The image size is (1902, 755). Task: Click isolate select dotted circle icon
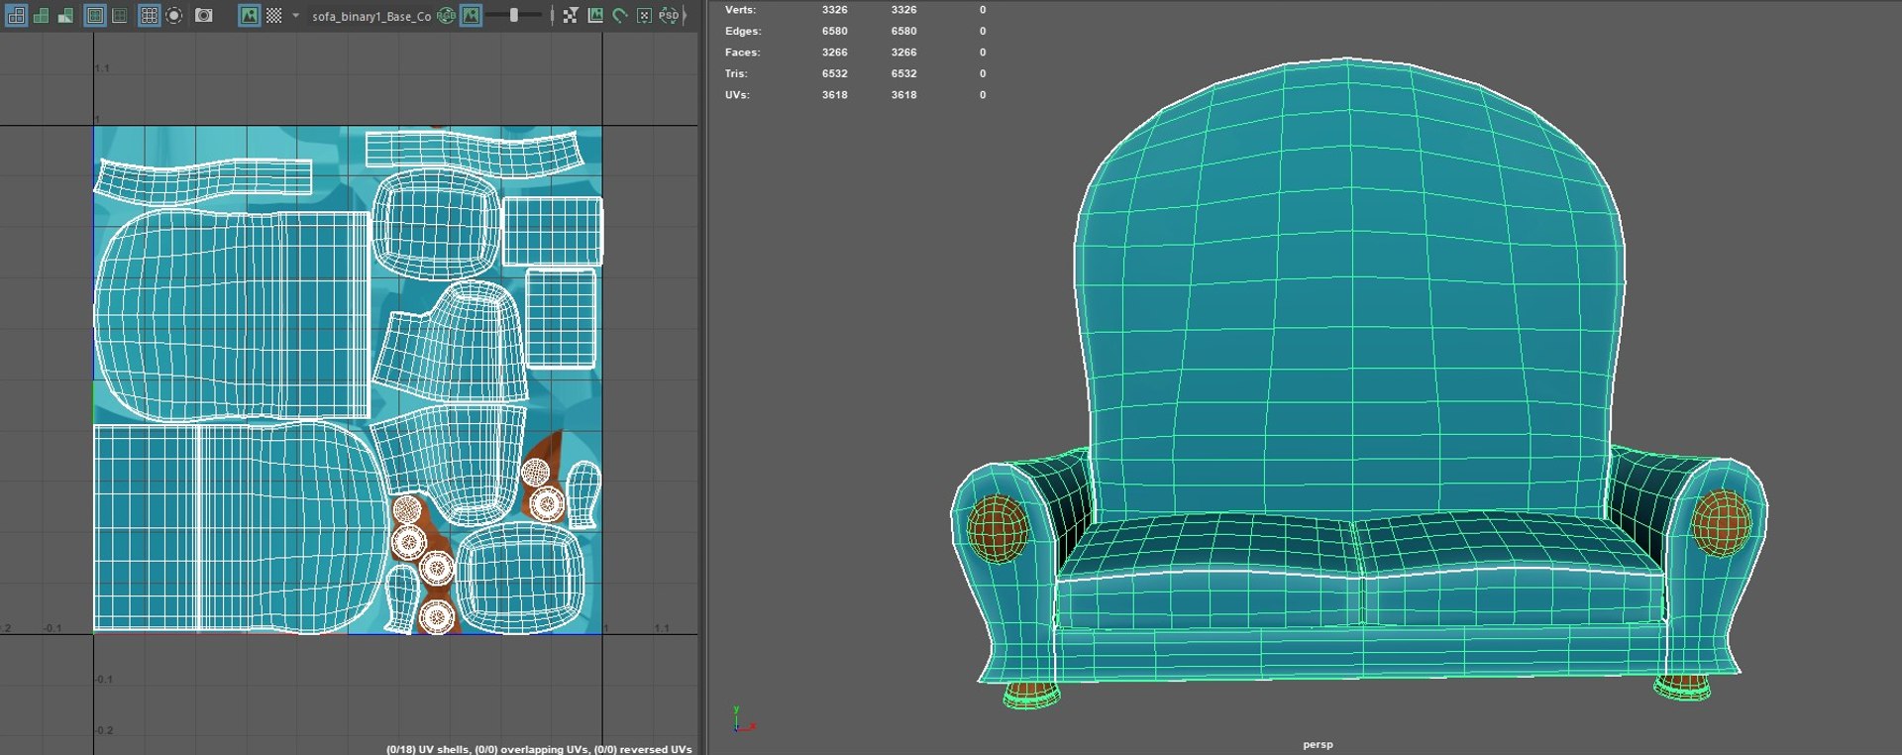pos(173,16)
